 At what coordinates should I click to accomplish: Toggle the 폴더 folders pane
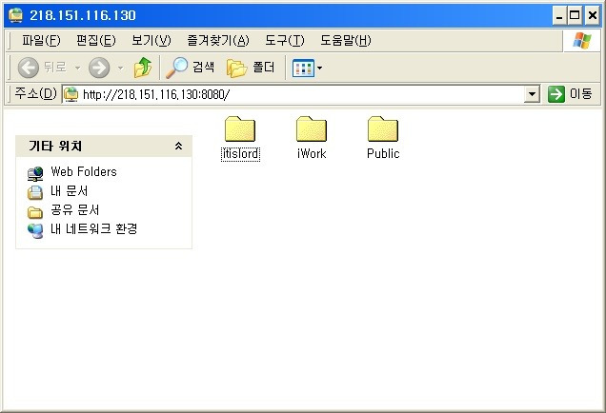pos(251,68)
